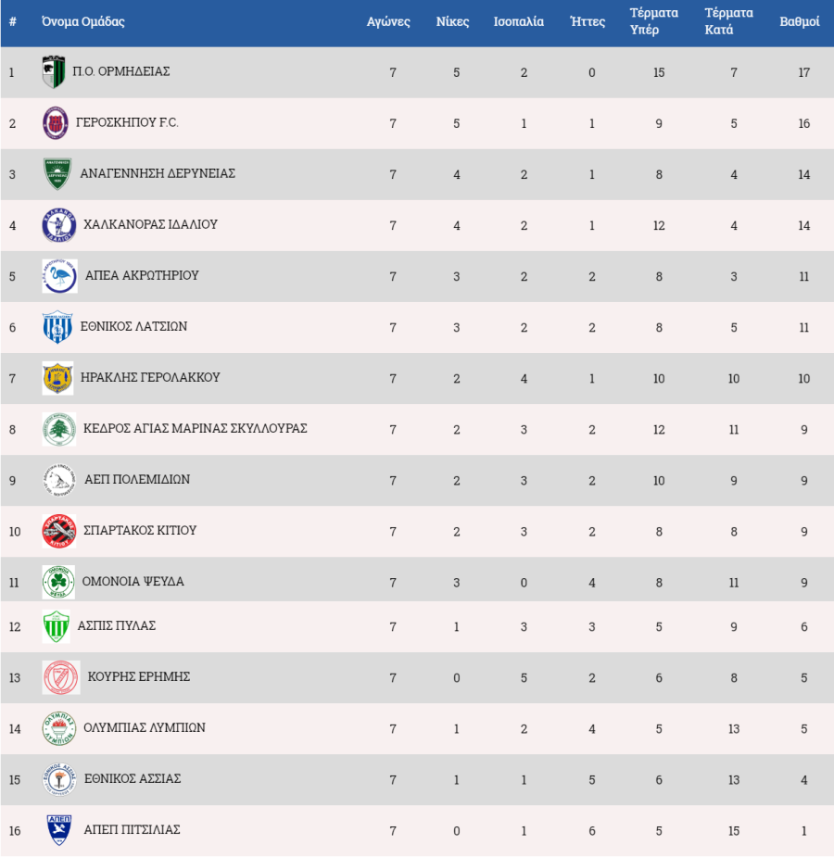Click the ΓΕΡΟΣΚΗΠΟΥ F.C. team logo
Image resolution: width=834 pixels, height=857 pixels.
[56, 123]
